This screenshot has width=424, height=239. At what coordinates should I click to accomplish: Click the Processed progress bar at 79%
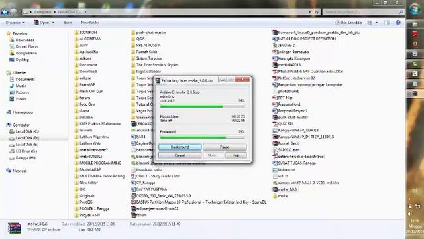[202, 137]
